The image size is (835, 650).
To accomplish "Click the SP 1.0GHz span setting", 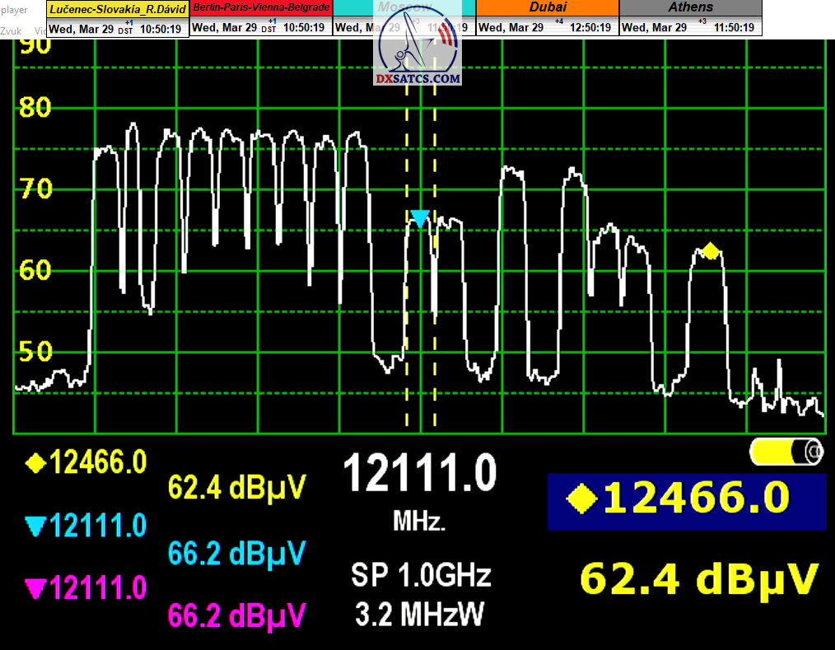I will pyautogui.click(x=421, y=575).
